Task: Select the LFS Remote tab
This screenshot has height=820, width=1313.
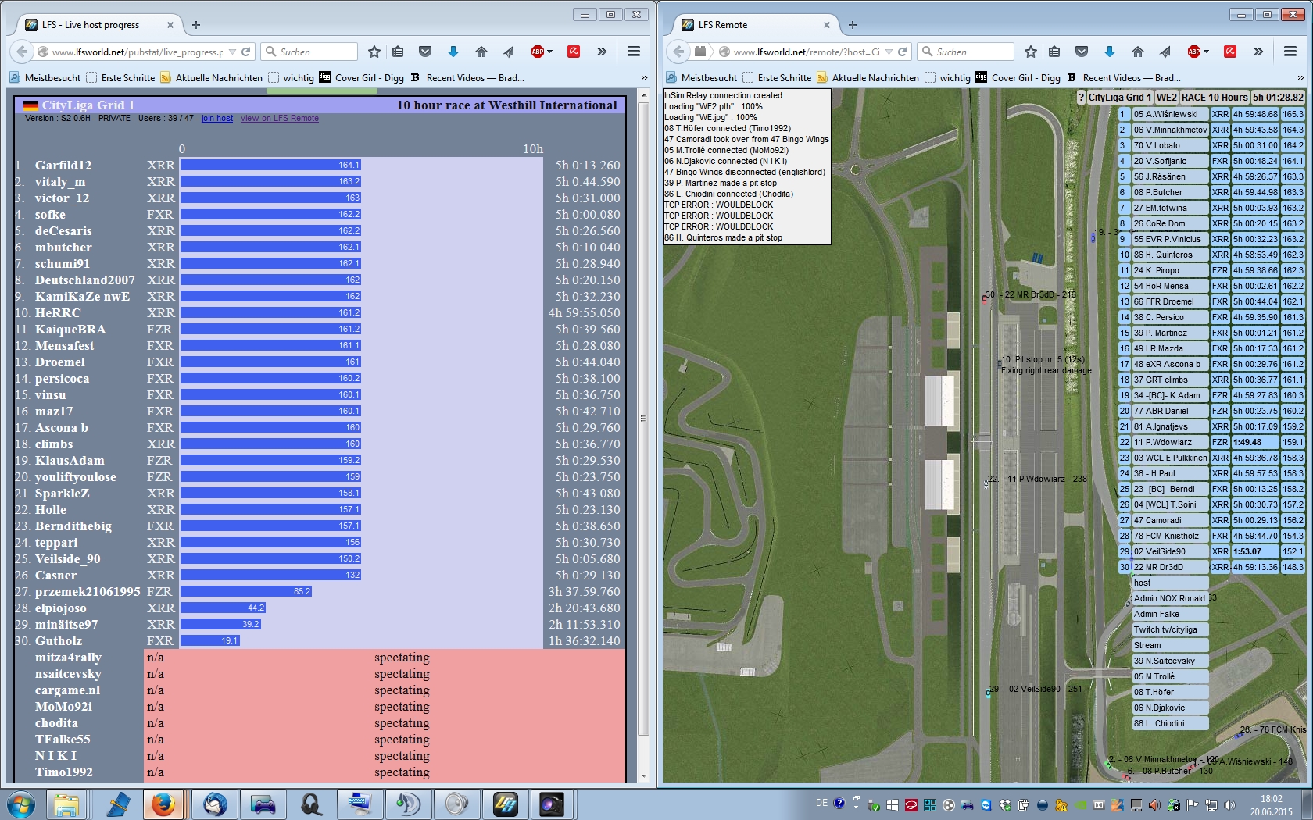Action: pos(723,25)
